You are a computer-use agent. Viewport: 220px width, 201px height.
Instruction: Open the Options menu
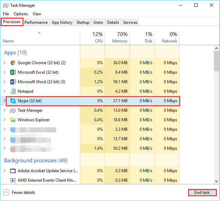tap(21, 14)
